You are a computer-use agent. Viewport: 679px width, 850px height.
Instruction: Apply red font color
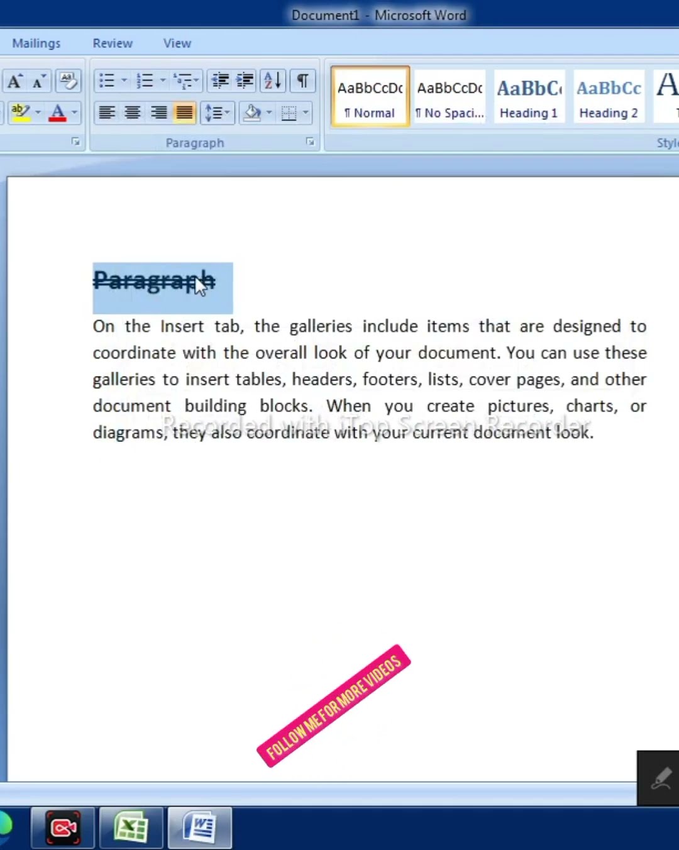pos(57,113)
